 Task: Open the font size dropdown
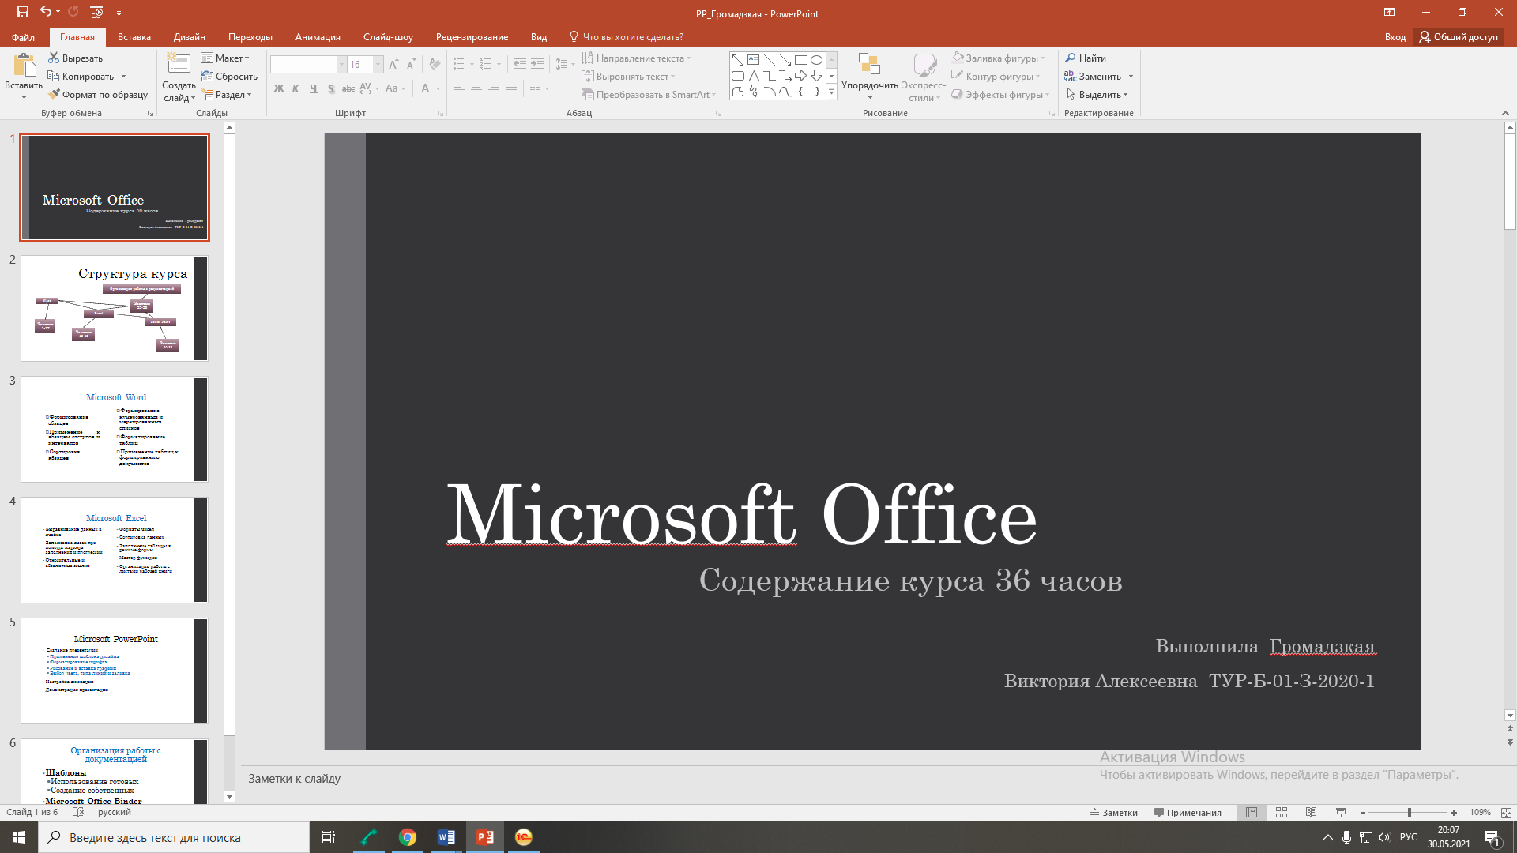(378, 64)
